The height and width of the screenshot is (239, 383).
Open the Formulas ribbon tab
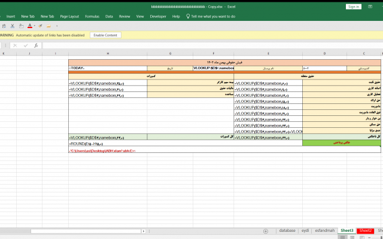tap(92, 16)
